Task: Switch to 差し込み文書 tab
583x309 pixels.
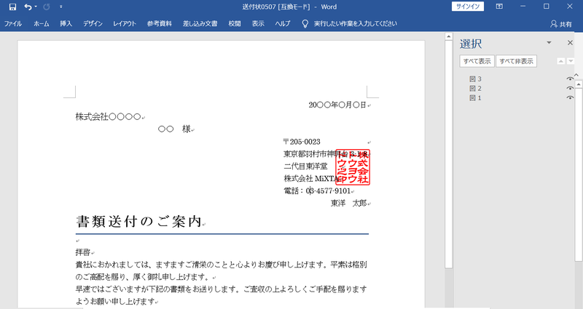Action: click(x=200, y=24)
